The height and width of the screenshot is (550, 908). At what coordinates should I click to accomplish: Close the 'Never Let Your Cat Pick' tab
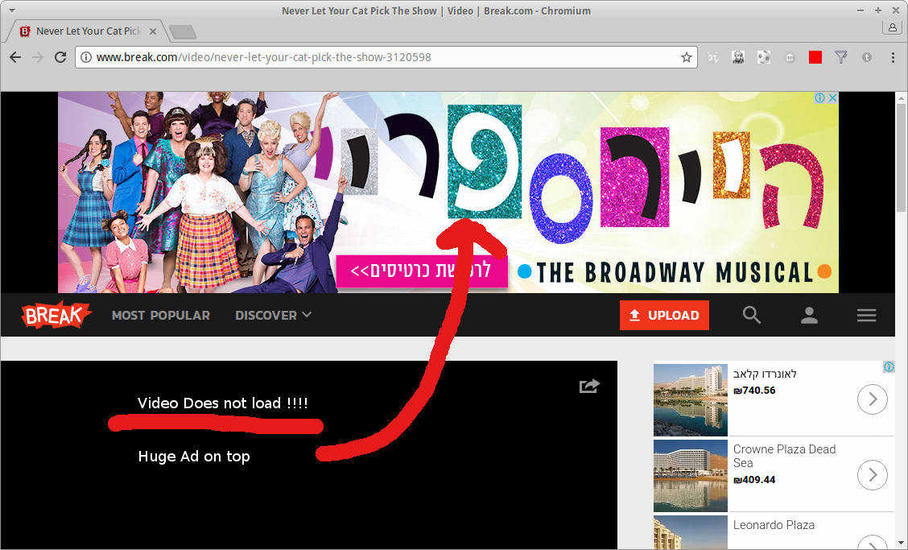pos(153,31)
